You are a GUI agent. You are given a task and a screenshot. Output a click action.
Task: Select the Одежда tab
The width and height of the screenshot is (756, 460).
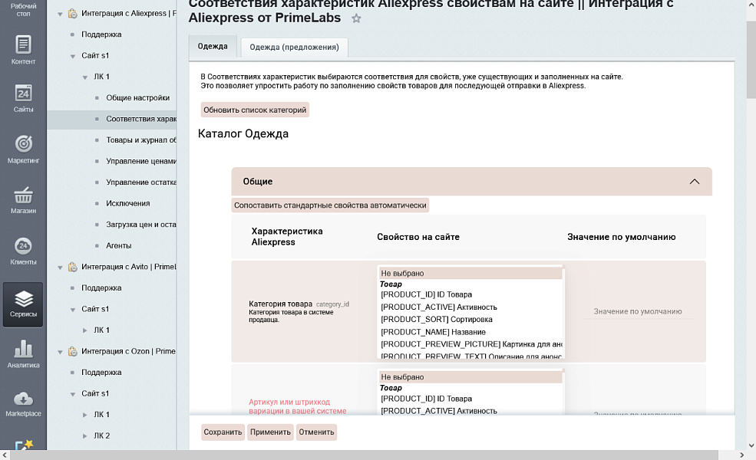pyautogui.click(x=213, y=46)
